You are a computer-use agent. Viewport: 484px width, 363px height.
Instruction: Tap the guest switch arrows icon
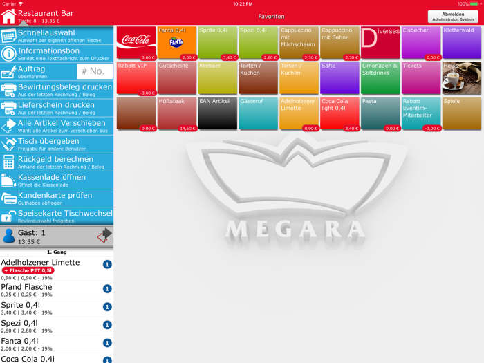pyautogui.click(x=104, y=236)
